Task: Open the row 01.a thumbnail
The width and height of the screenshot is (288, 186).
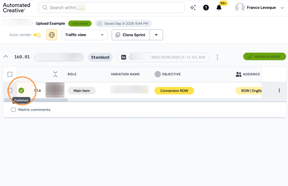Action: pos(55,90)
